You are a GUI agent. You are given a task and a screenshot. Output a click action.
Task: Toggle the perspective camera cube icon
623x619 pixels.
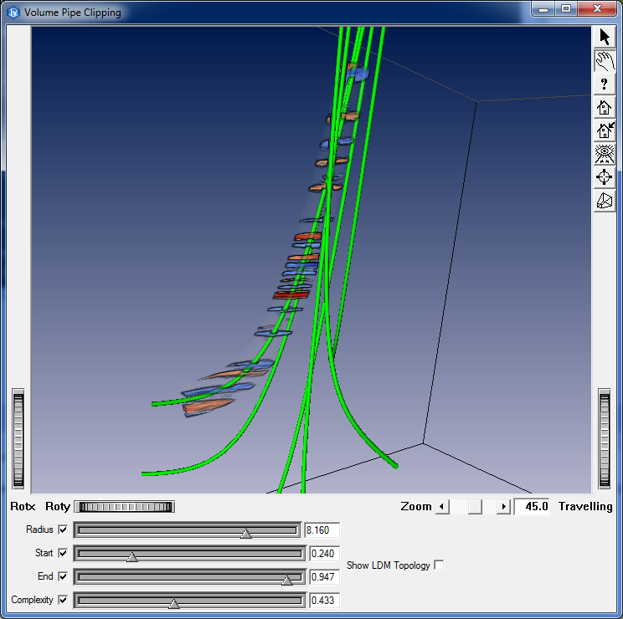click(x=604, y=201)
